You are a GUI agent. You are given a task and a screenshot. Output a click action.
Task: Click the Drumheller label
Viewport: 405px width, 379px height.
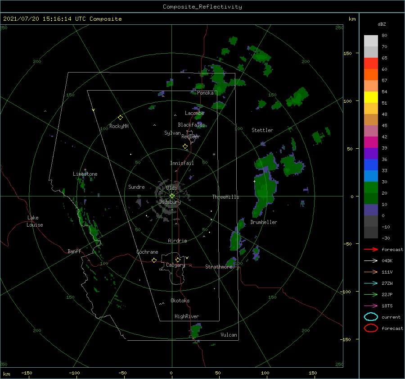(x=264, y=222)
